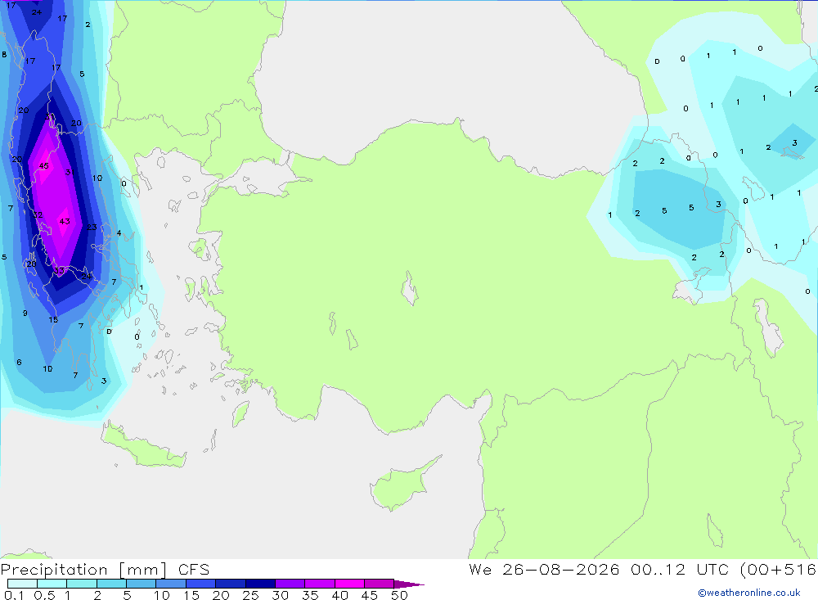Click the legend label '40' under the color bar
The width and height of the screenshot is (818, 600).
[339, 595]
